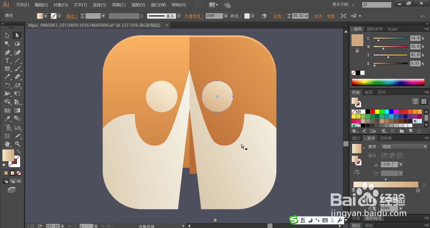Select the Direct Selection tool
Viewport: 430px width, 228px height.
tap(17, 36)
